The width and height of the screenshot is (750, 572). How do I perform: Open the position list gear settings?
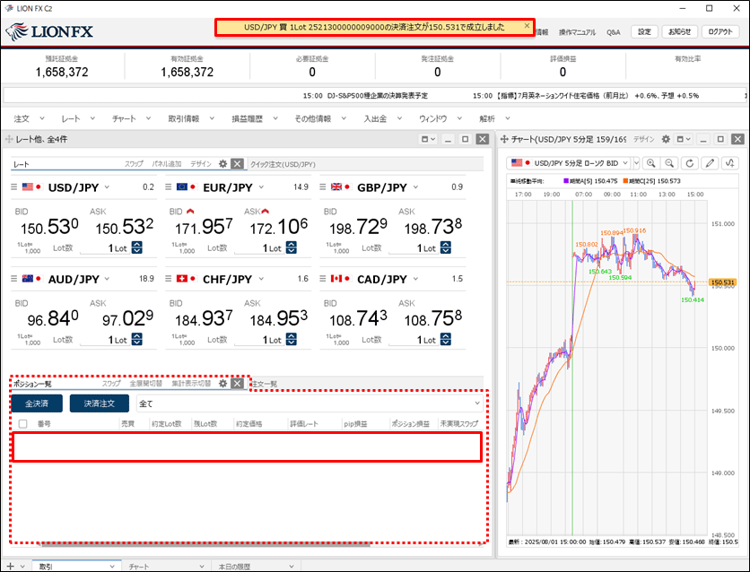pos(222,383)
